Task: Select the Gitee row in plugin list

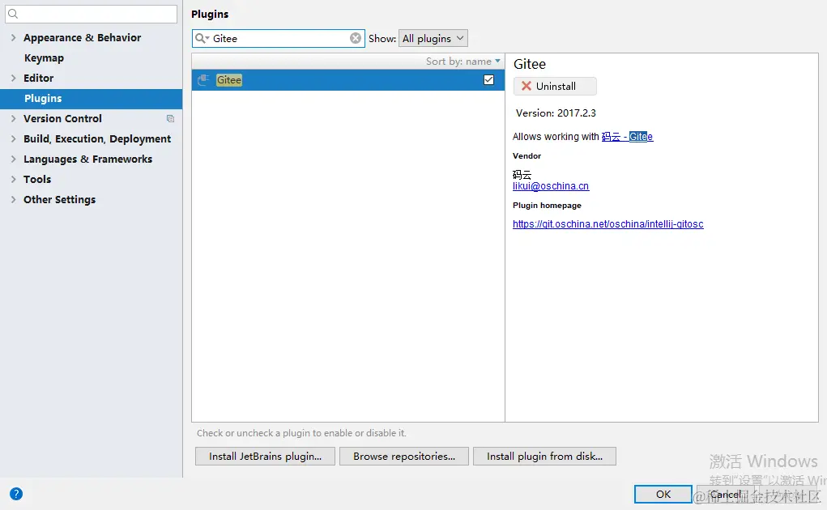Action: click(348, 80)
